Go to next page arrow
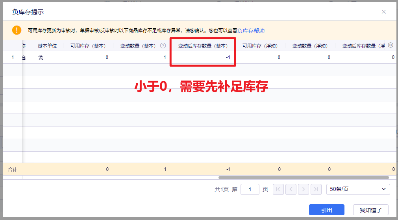Screen dimensions: 398x220 pyautogui.click(x=303, y=189)
